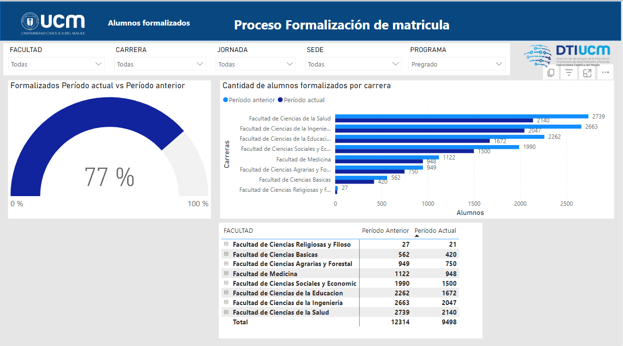This screenshot has height=346, width=623.
Task: Open the PROGRAMA dropdown showing Pregrado
Action: point(456,64)
